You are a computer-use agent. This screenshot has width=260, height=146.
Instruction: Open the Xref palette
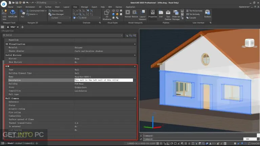[x=161, y=14]
